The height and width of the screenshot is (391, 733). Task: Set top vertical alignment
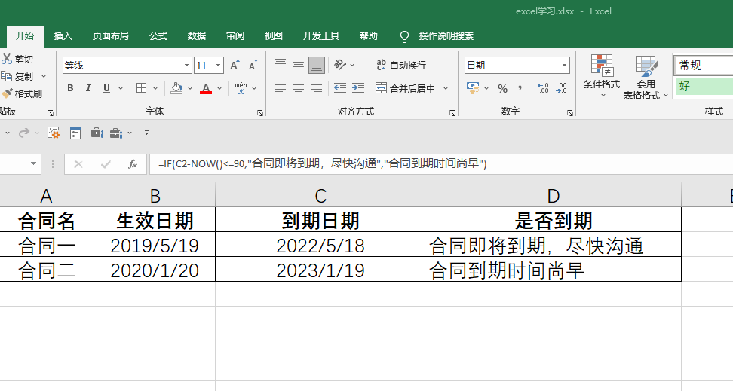coord(281,62)
